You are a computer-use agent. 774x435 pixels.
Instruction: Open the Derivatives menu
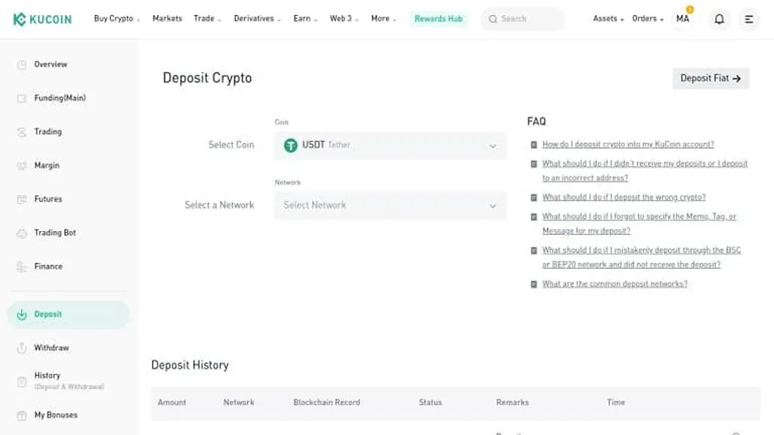point(257,19)
